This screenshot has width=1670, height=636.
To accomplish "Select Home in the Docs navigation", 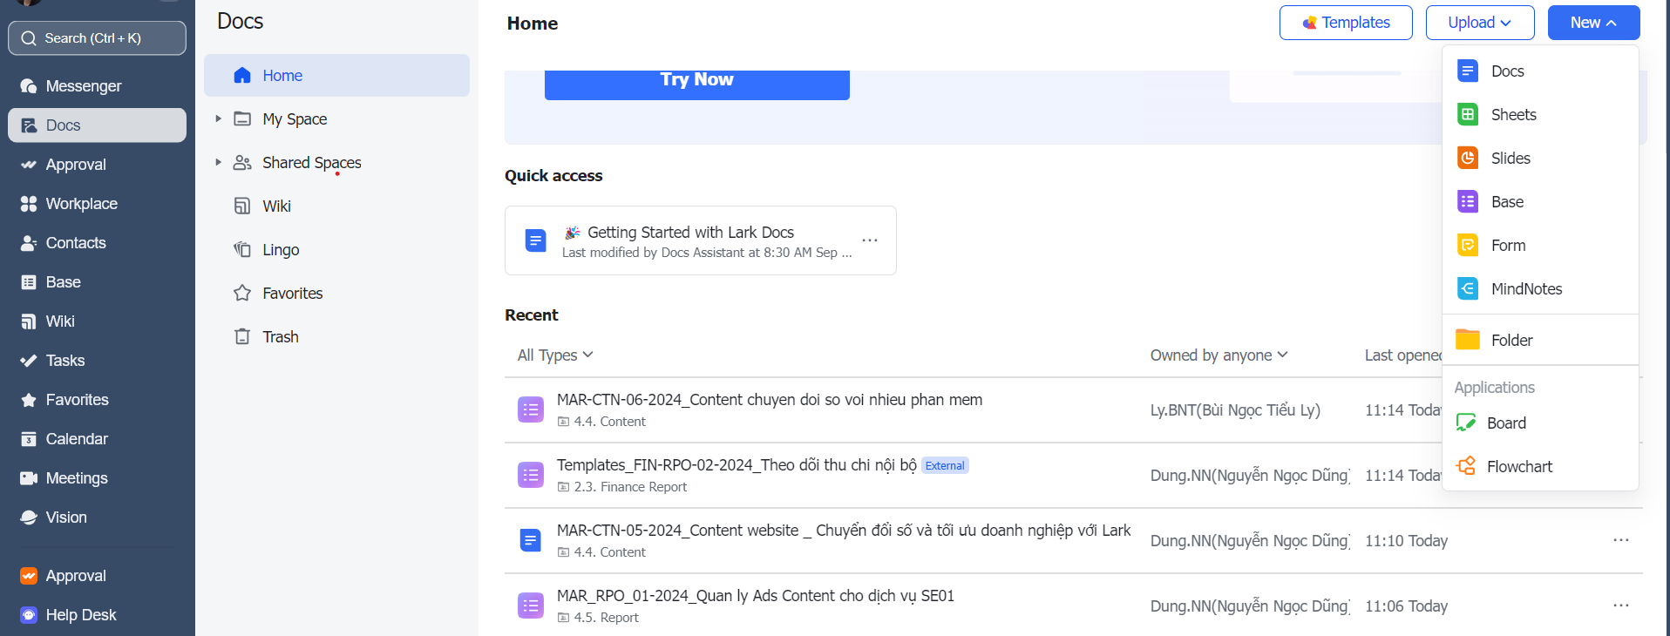I will tap(336, 75).
